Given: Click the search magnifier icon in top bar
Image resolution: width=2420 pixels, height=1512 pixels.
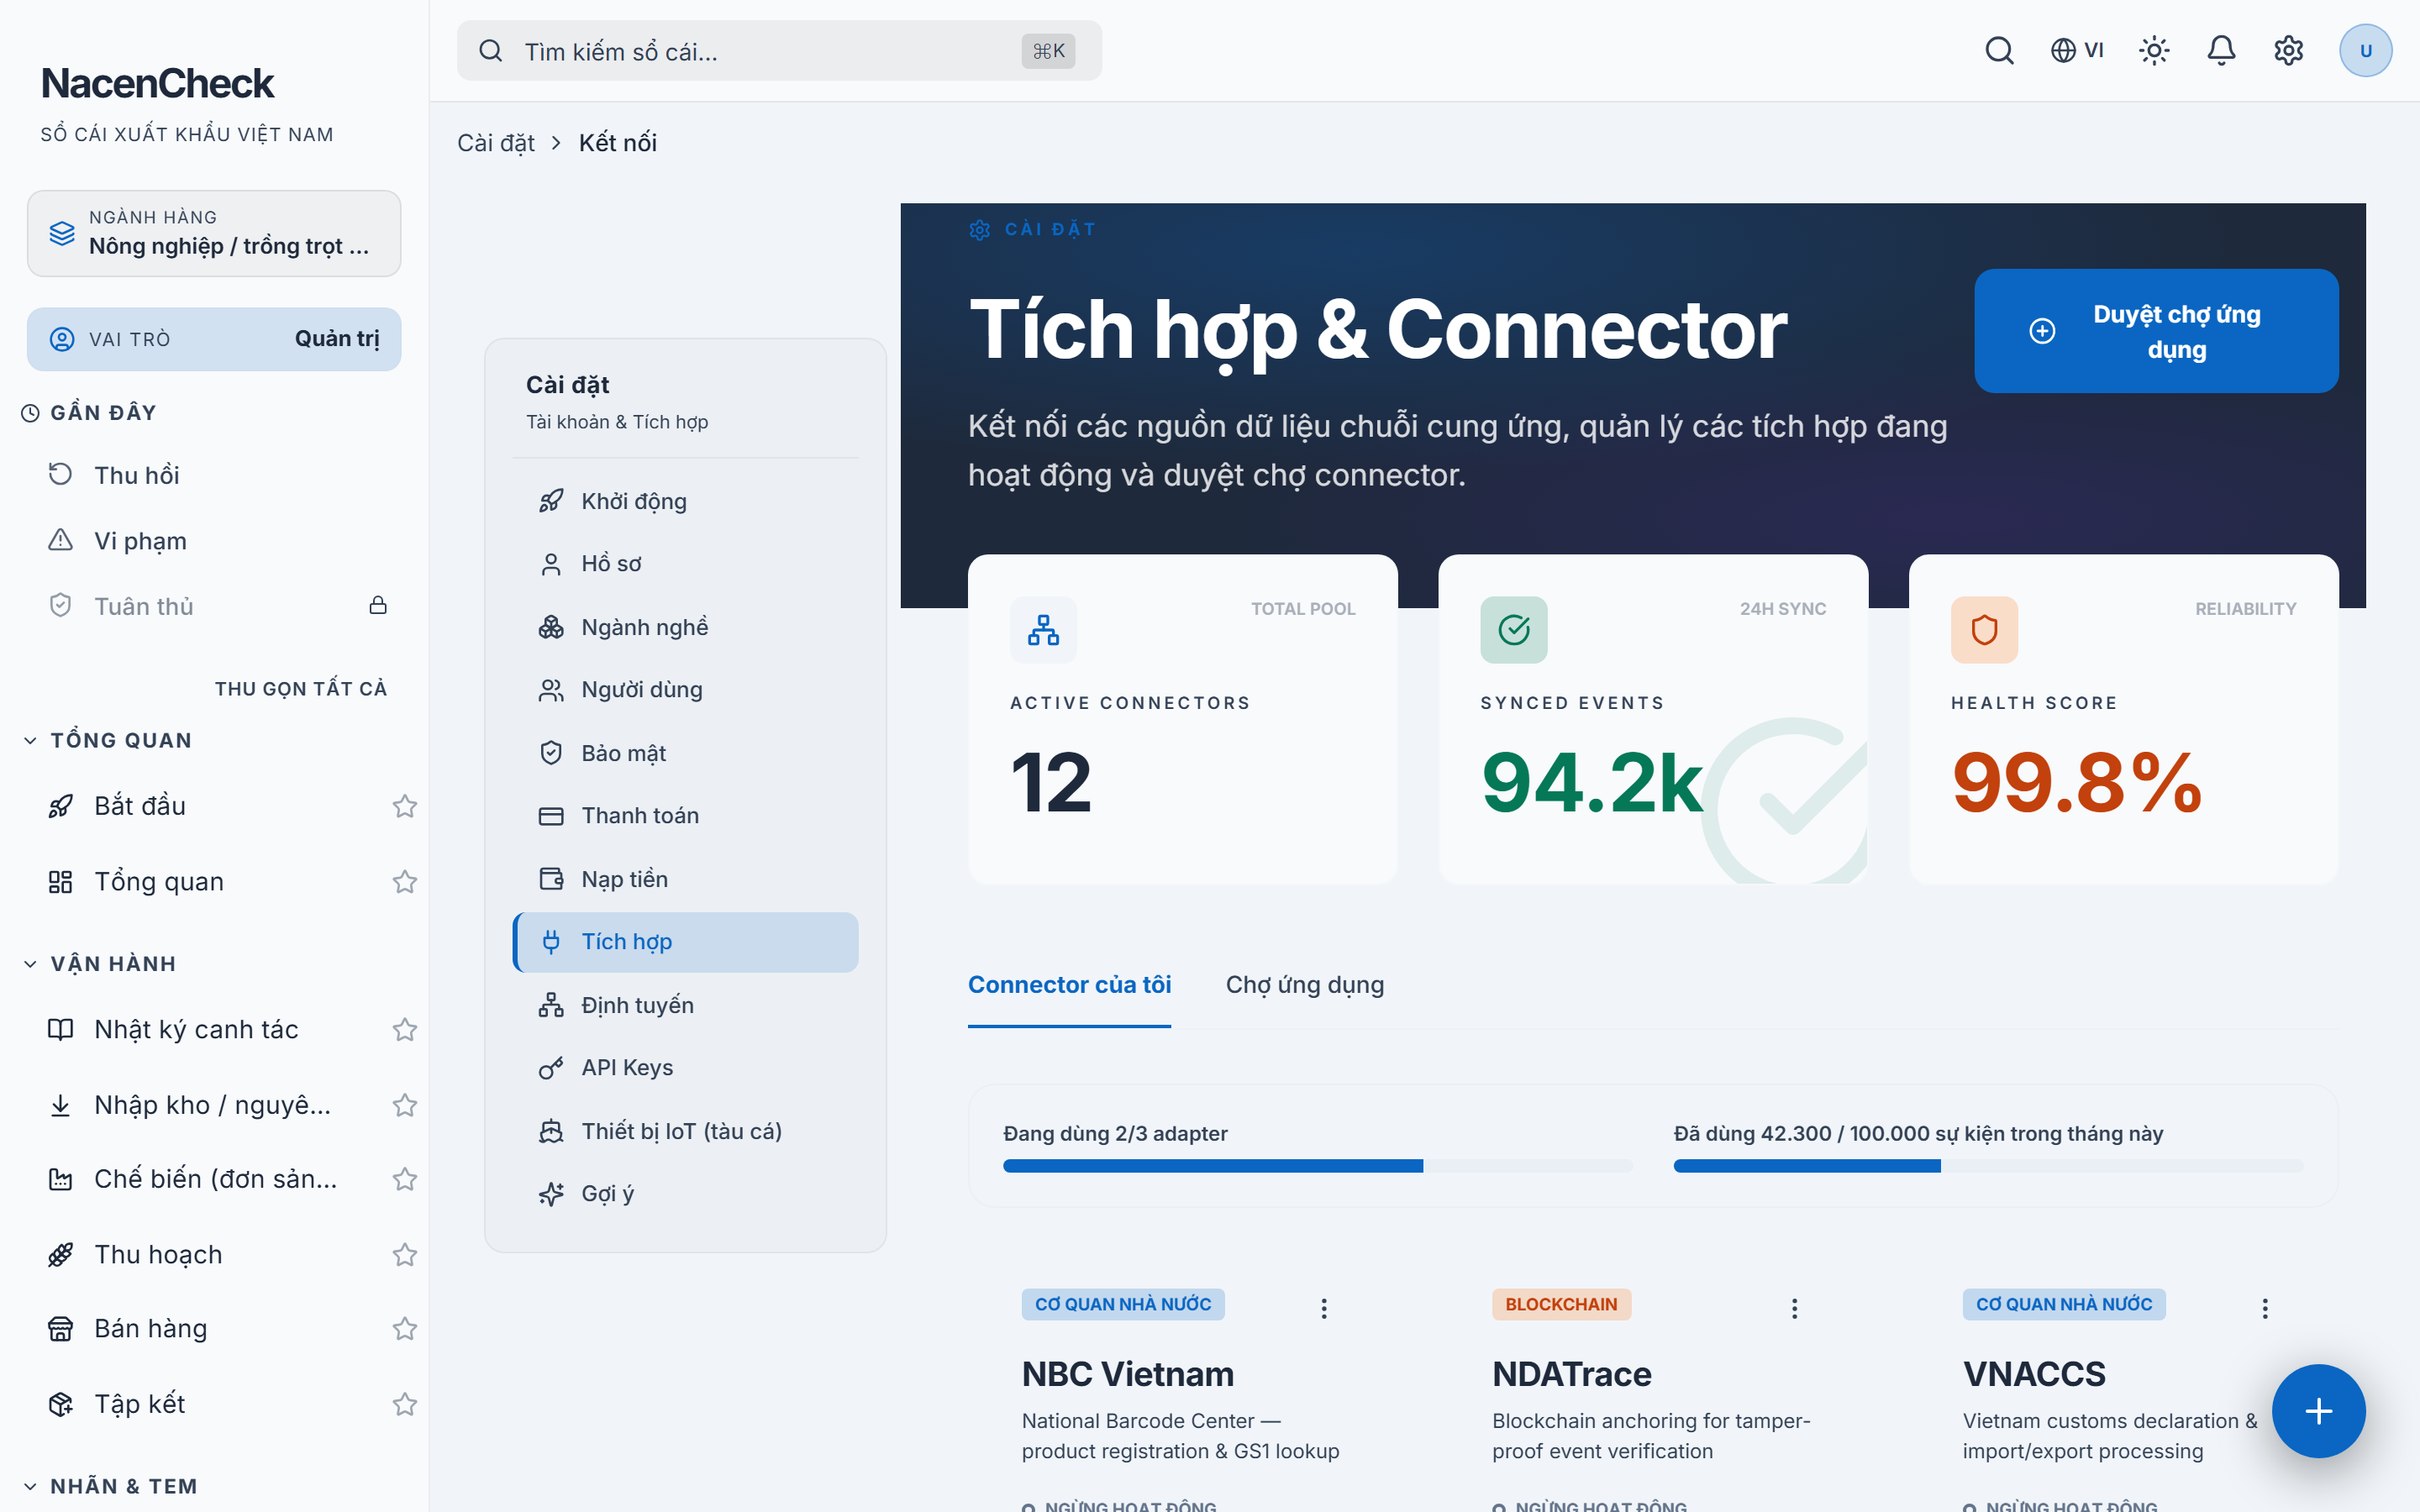Looking at the screenshot, I should [x=1999, y=50].
